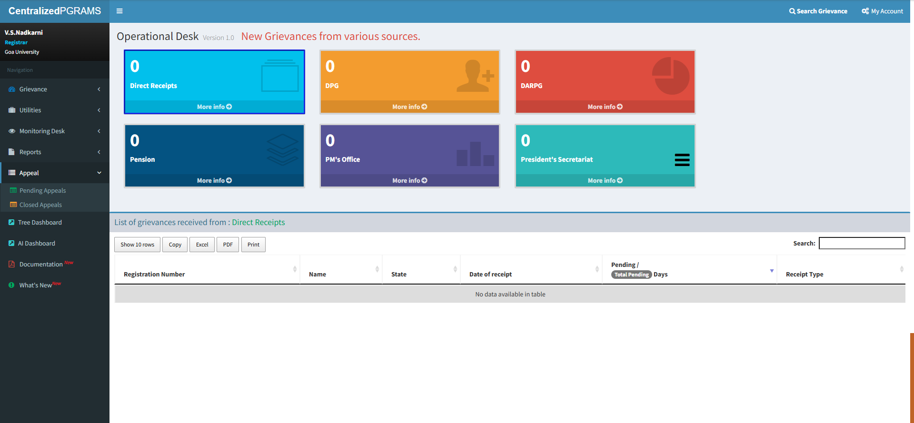Open More info for Pension
This screenshot has height=423, width=914.
214,180
